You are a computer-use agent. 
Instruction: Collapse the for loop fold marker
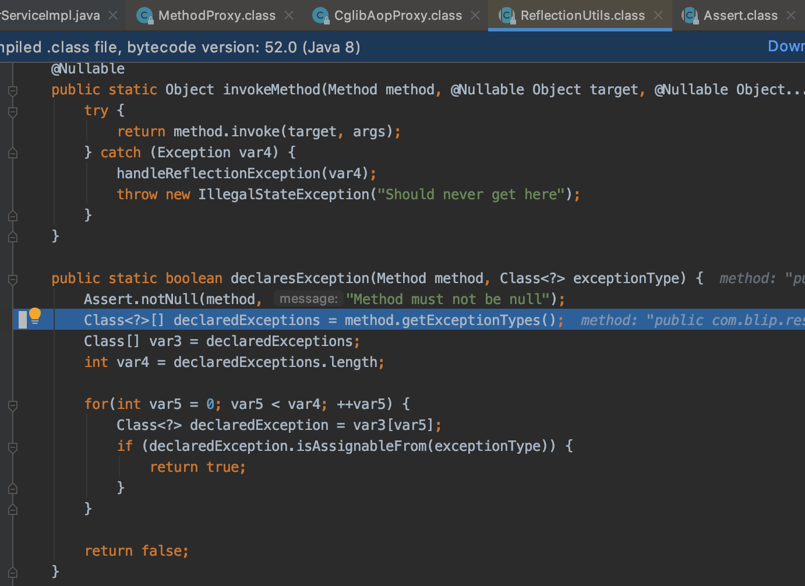pos(13,405)
